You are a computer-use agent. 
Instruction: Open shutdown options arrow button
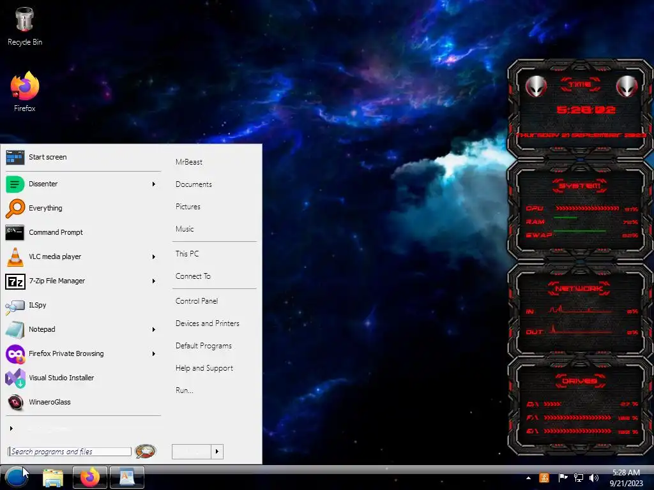[217, 452]
